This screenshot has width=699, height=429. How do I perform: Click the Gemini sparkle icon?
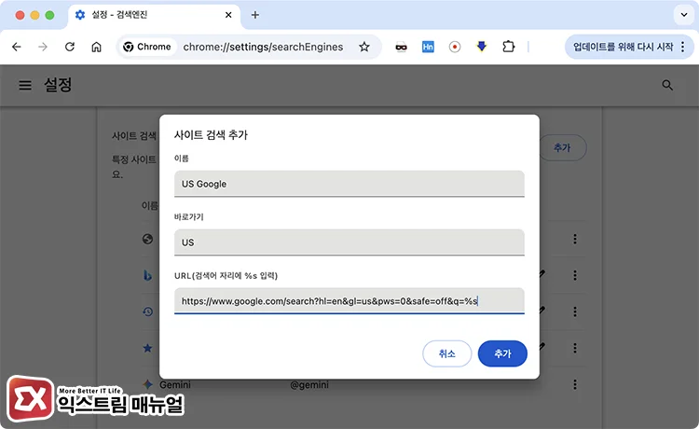(147, 384)
